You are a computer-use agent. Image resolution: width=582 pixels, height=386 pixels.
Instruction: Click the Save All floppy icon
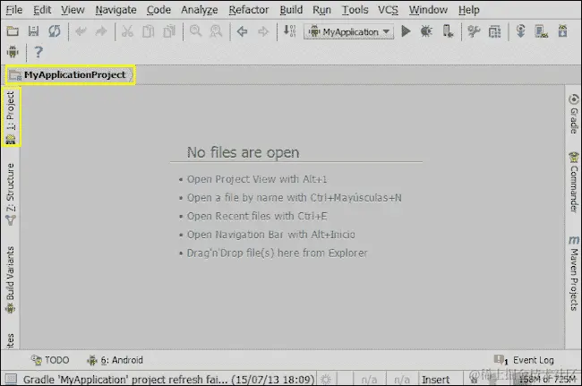[x=33, y=31]
